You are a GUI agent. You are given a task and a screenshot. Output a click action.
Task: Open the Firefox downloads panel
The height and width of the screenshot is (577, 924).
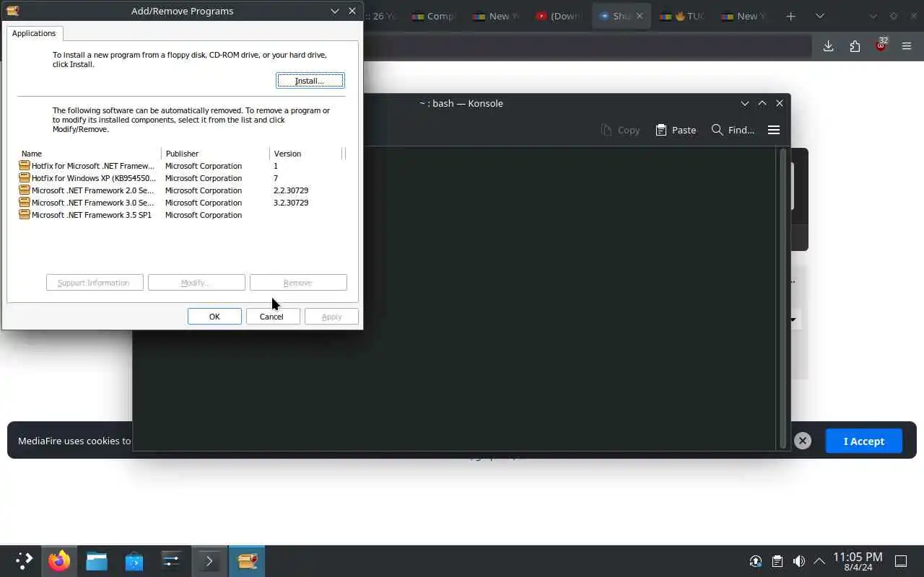[829, 46]
